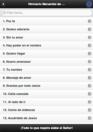Focus the Filter items search field
The width and height of the screenshot is (93, 132).
tap(47, 13)
